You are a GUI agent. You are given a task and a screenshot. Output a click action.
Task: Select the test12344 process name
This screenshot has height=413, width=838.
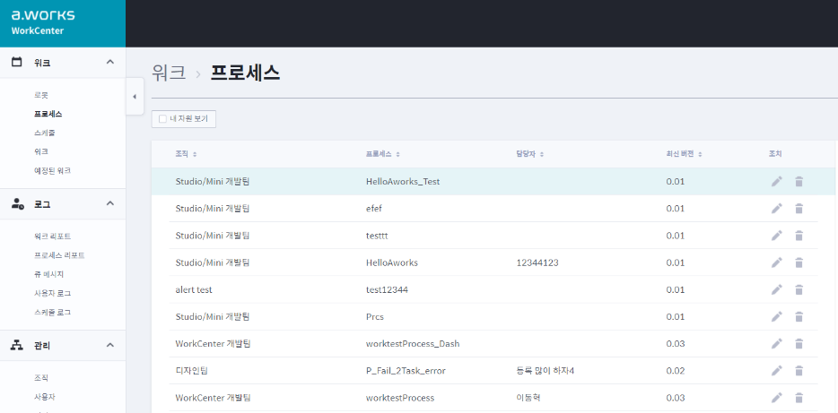click(x=388, y=289)
